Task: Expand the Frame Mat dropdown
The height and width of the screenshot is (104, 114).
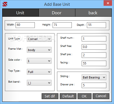Action: (x=39, y=50)
